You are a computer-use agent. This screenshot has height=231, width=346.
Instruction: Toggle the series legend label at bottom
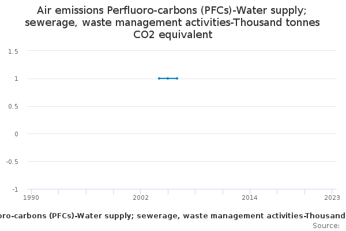click(x=173, y=215)
